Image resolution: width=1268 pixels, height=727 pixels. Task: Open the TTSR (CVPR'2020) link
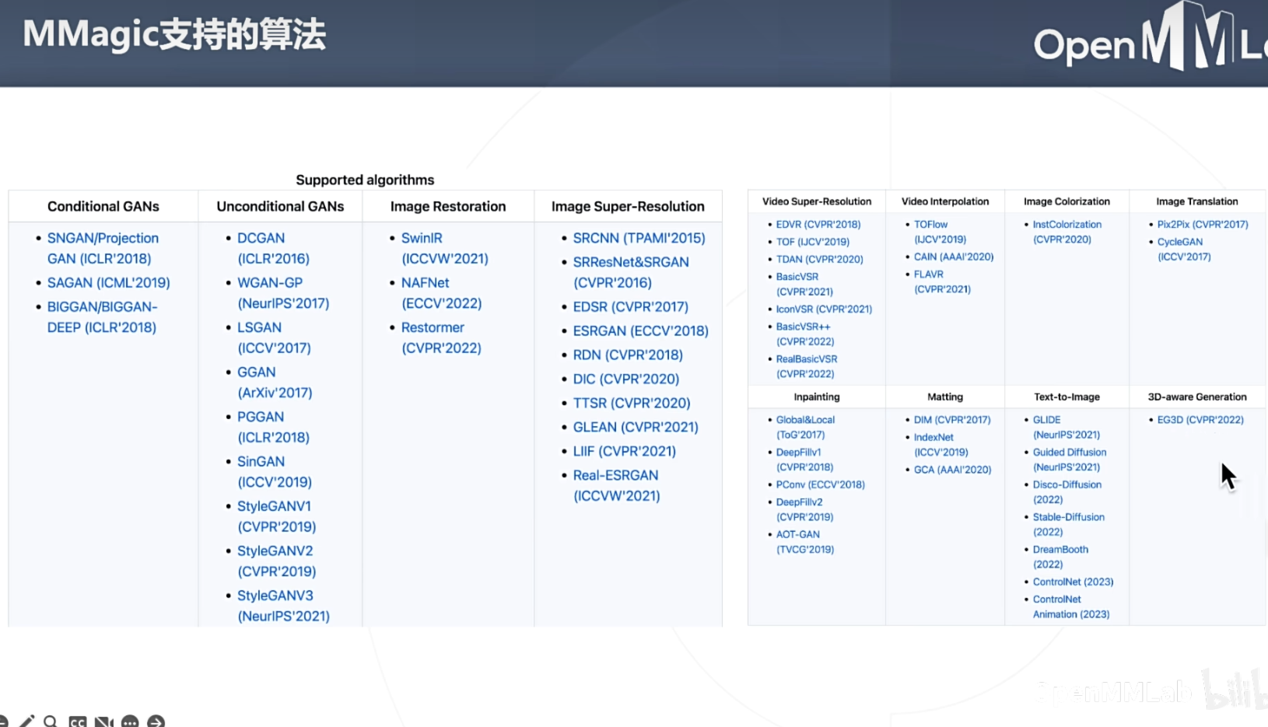tap(632, 403)
